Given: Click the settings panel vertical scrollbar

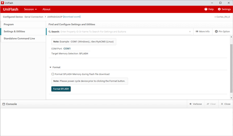Looking at the screenshot, I should (231, 68).
